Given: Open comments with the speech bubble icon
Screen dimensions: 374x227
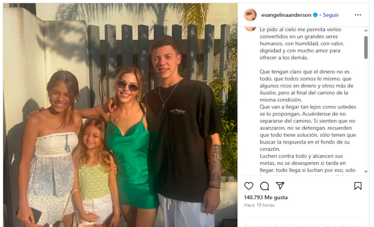Looking at the screenshot, I should click(264, 186).
